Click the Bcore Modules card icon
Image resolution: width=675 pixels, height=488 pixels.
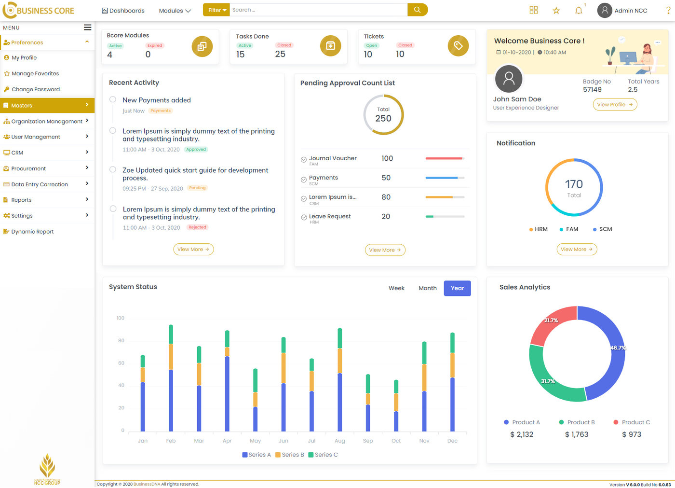click(202, 46)
